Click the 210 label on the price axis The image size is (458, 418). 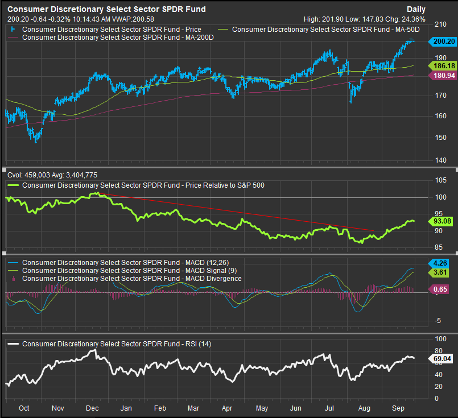440,24
